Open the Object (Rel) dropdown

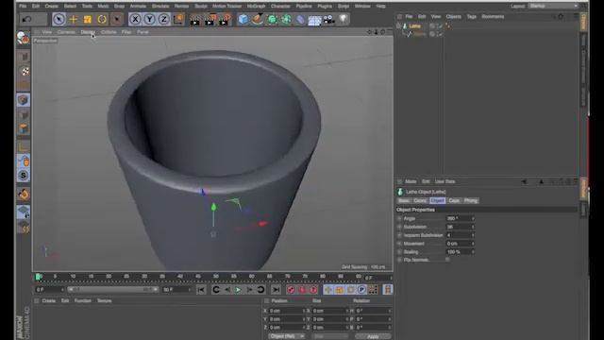[x=286, y=336]
